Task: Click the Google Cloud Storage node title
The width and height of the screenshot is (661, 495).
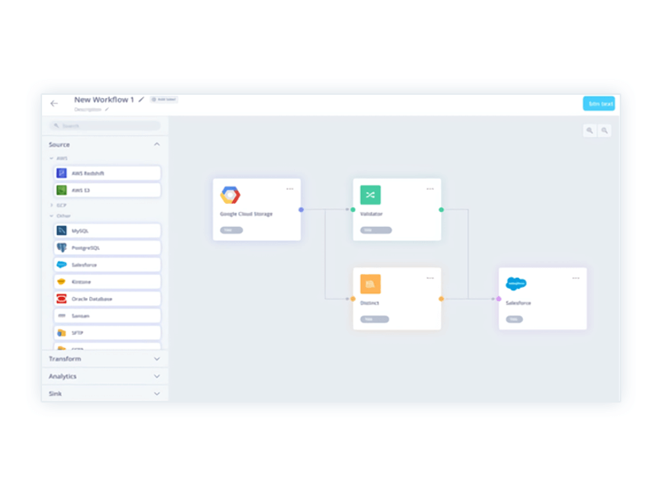Action: point(246,214)
